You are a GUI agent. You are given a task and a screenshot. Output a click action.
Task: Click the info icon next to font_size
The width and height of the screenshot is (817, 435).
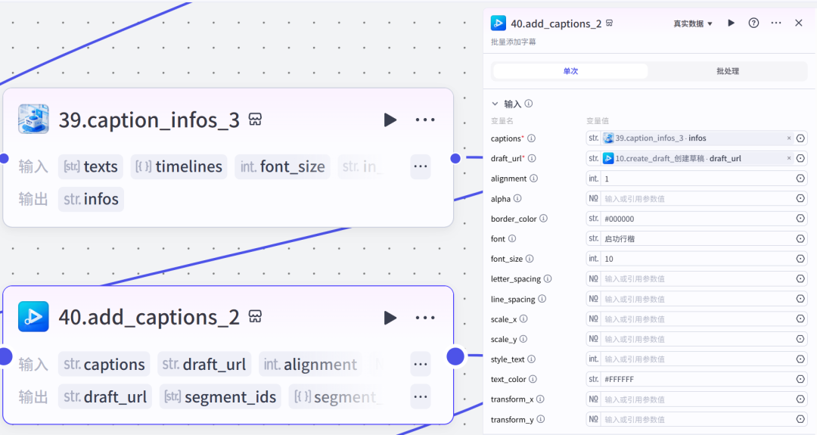530,259
